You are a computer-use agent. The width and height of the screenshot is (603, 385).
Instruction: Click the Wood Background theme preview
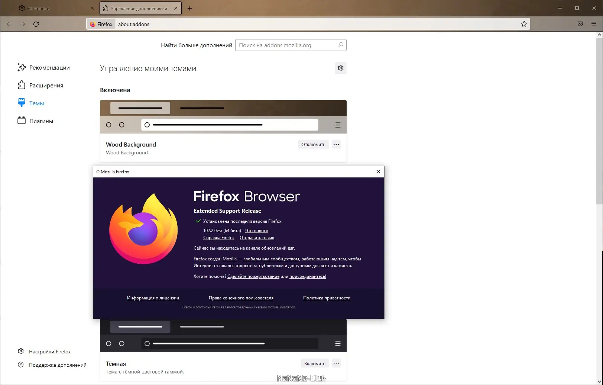(223, 117)
